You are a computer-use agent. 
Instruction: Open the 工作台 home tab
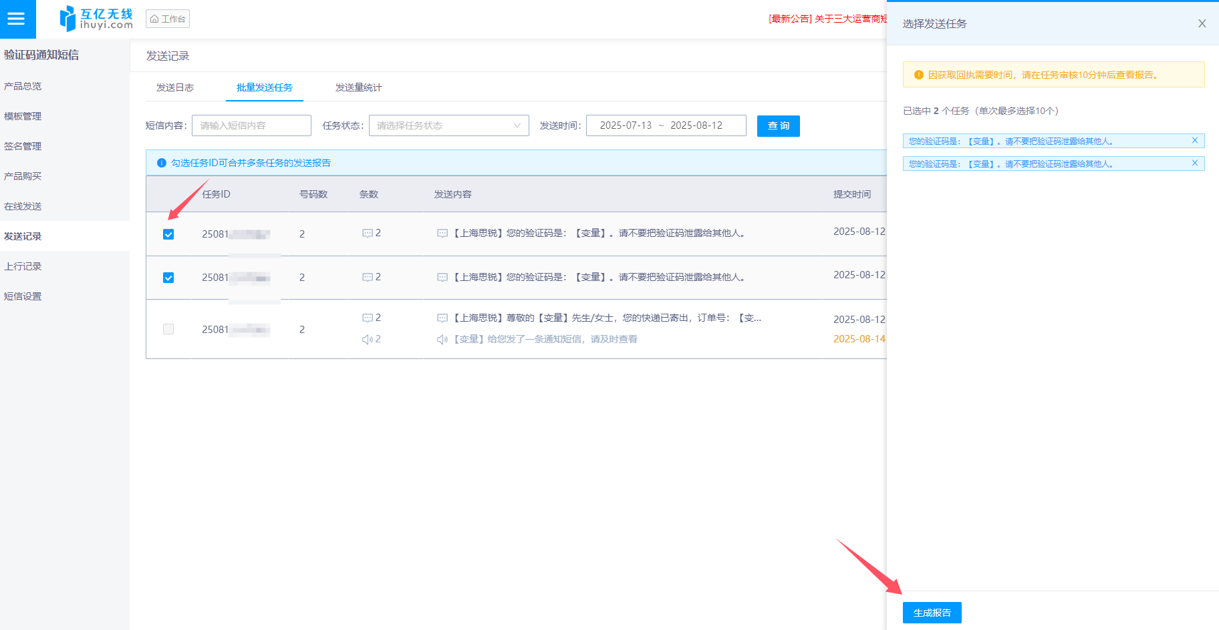click(168, 19)
